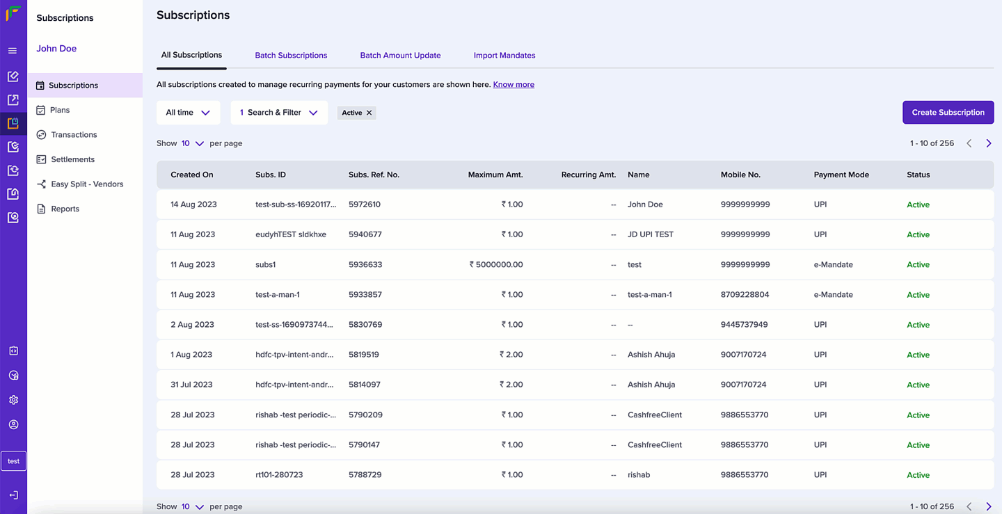Image resolution: width=1002 pixels, height=514 pixels.
Task: Click the hamburger menu icon
Action: click(x=13, y=51)
